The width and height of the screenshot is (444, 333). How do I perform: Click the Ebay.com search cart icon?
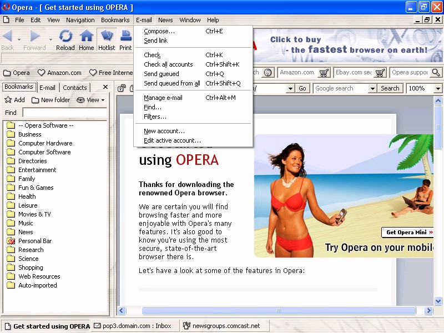tap(380, 73)
